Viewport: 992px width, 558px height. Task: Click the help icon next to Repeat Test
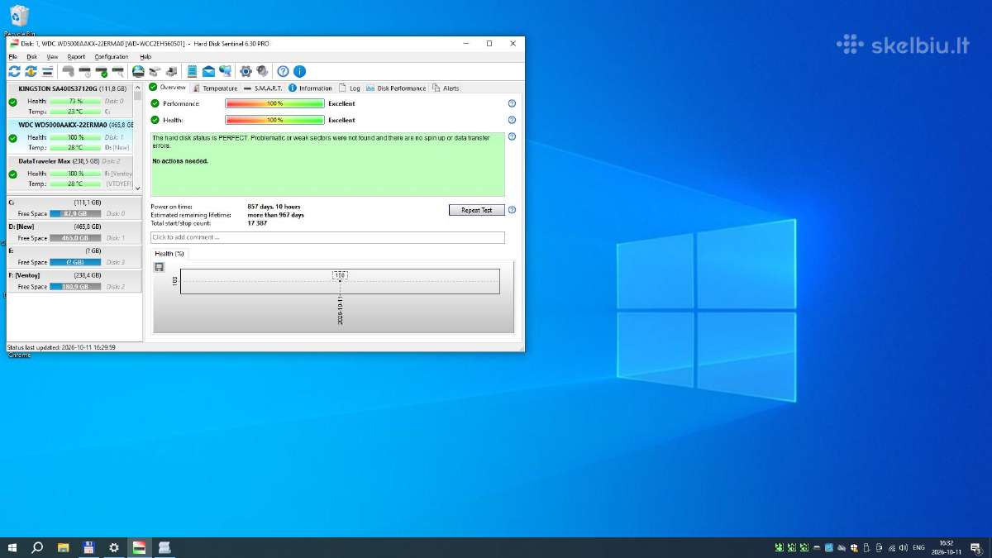[512, 210]
